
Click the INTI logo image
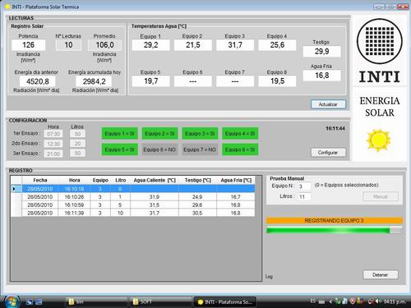point(380,51)
